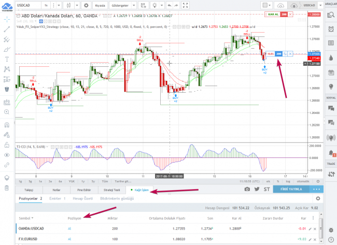Undo the last action

click(x=170, y=5)
